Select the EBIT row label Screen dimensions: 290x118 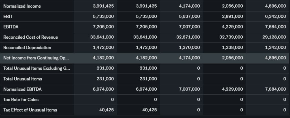click(8, 16)
